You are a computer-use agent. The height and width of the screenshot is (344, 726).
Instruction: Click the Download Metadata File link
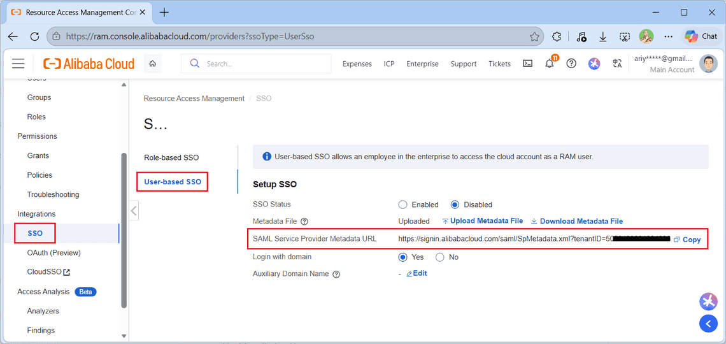[x=581, y=221]
